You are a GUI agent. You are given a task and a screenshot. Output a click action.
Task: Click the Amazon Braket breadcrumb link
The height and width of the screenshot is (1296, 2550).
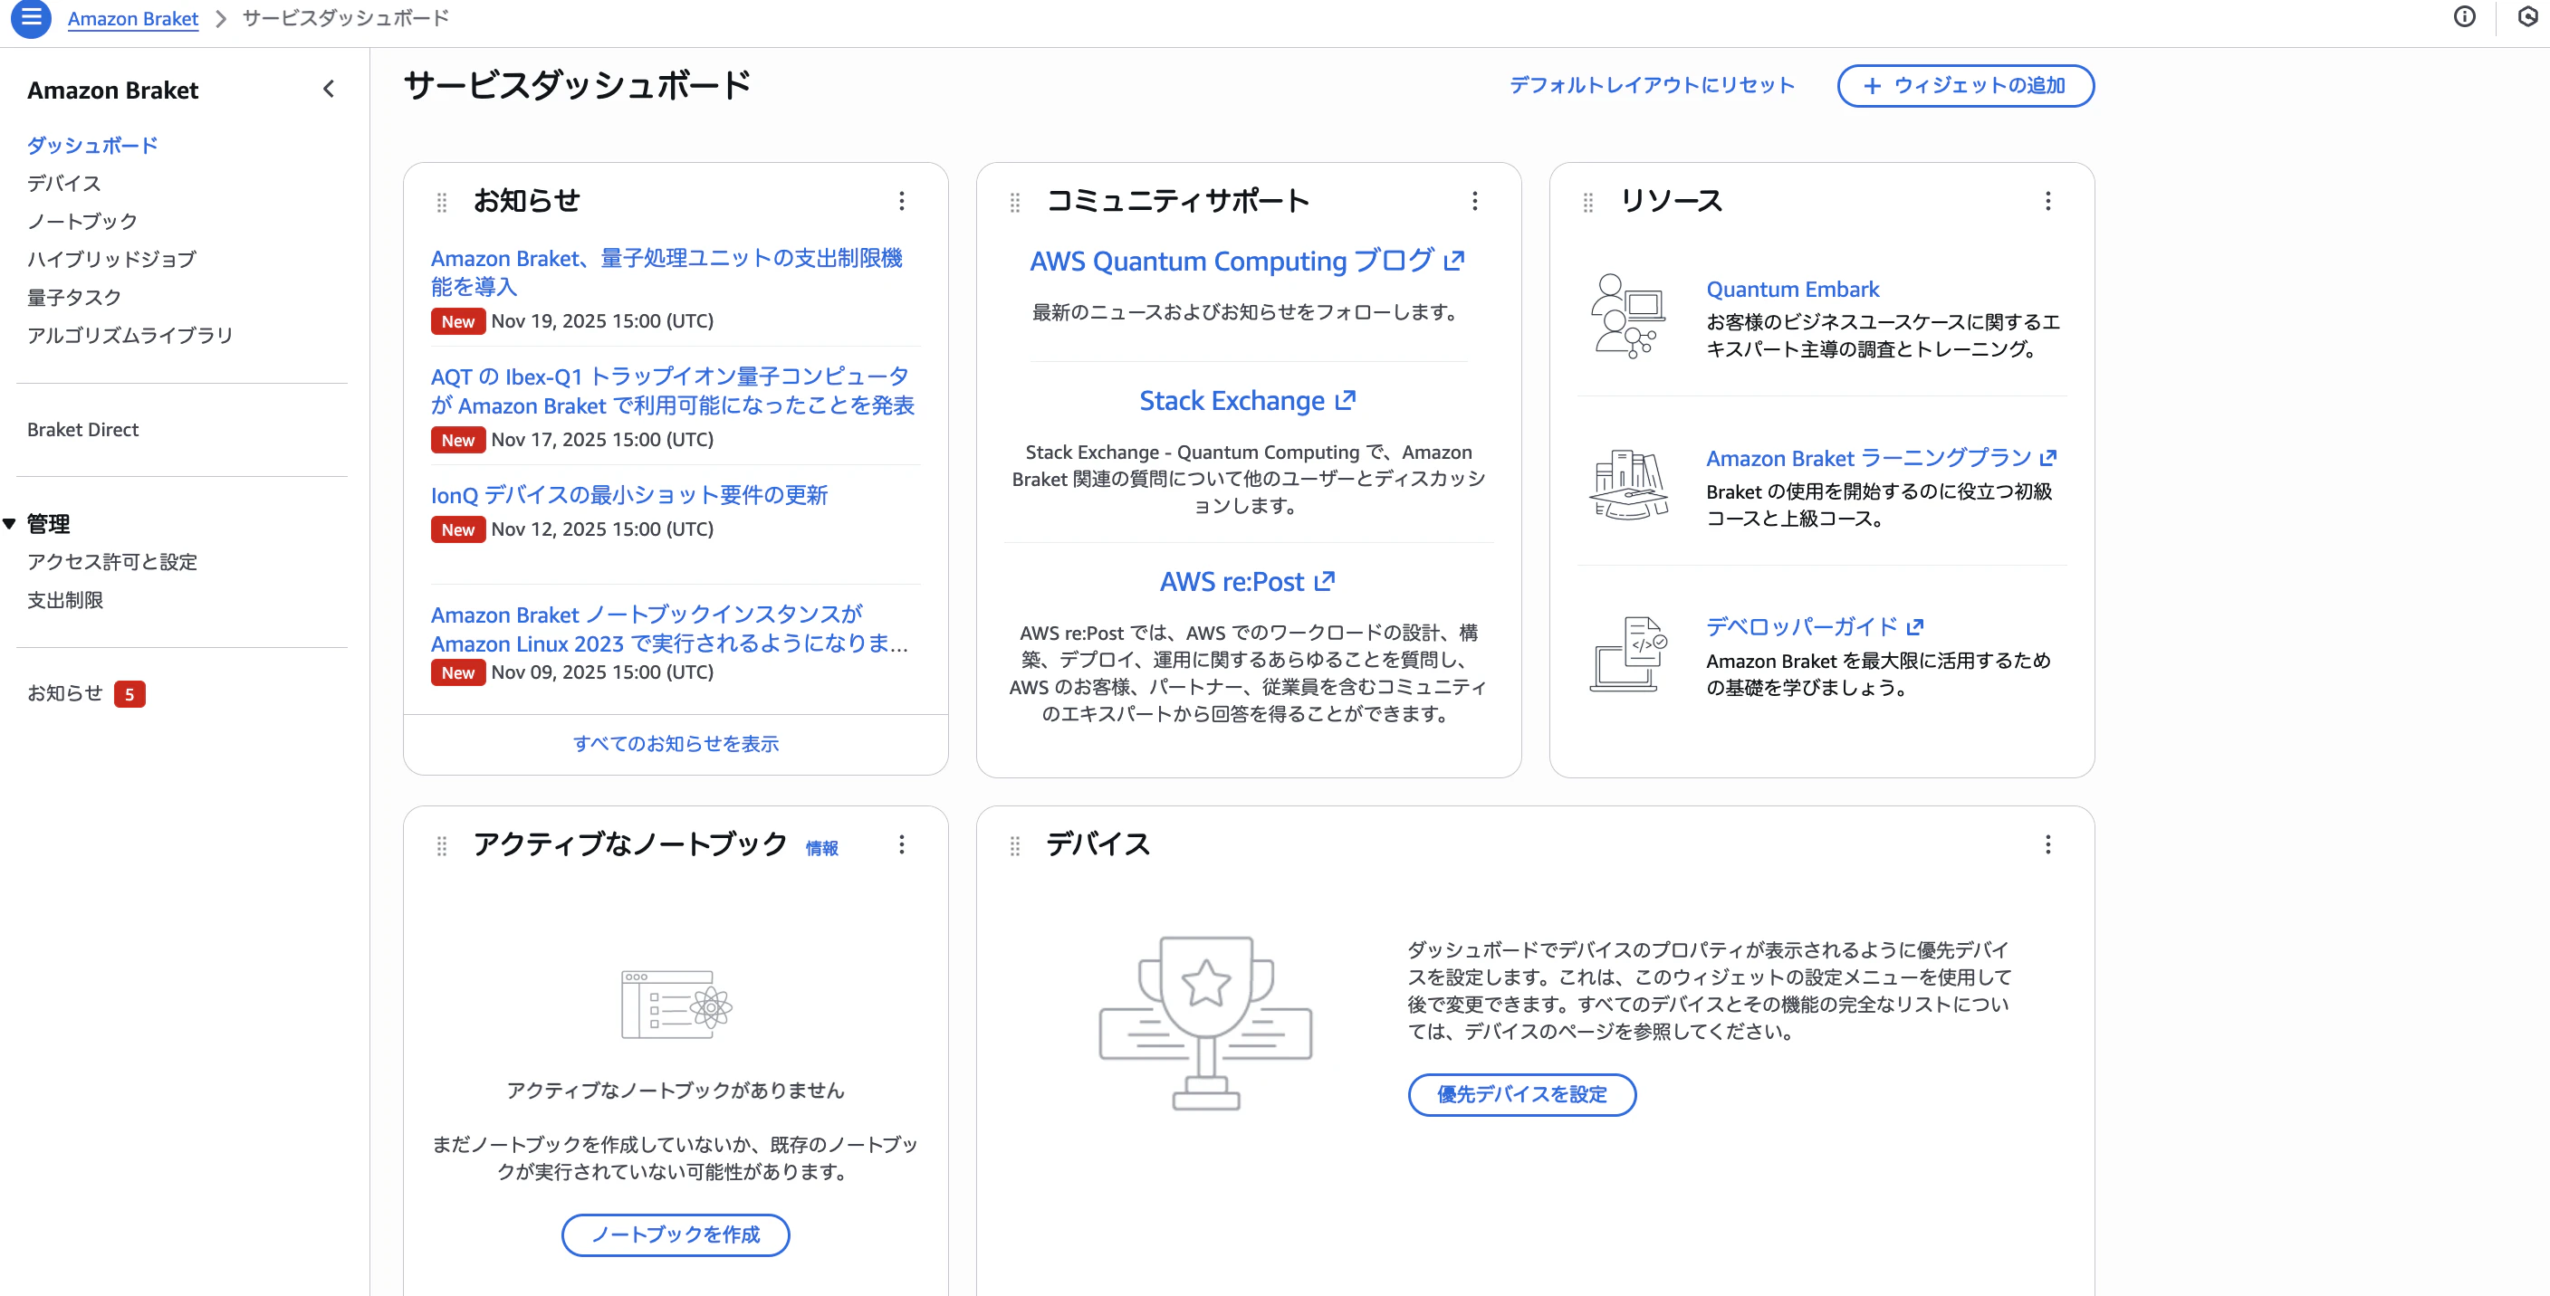tap(132, 19)
